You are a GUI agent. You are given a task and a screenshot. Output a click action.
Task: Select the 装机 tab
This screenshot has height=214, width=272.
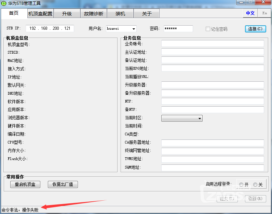[x=120, y=14]
